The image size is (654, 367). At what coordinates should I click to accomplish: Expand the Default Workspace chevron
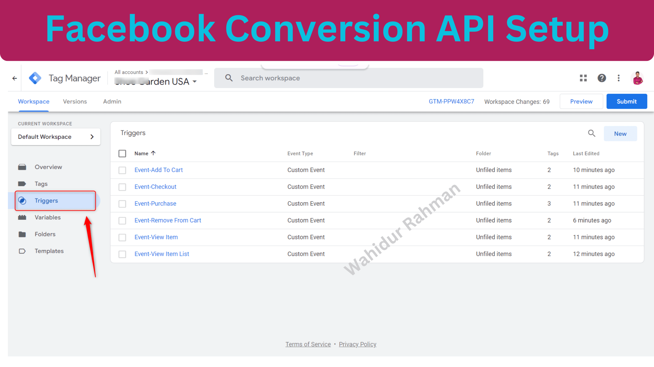pyautogui.click(x=92, y=137)
